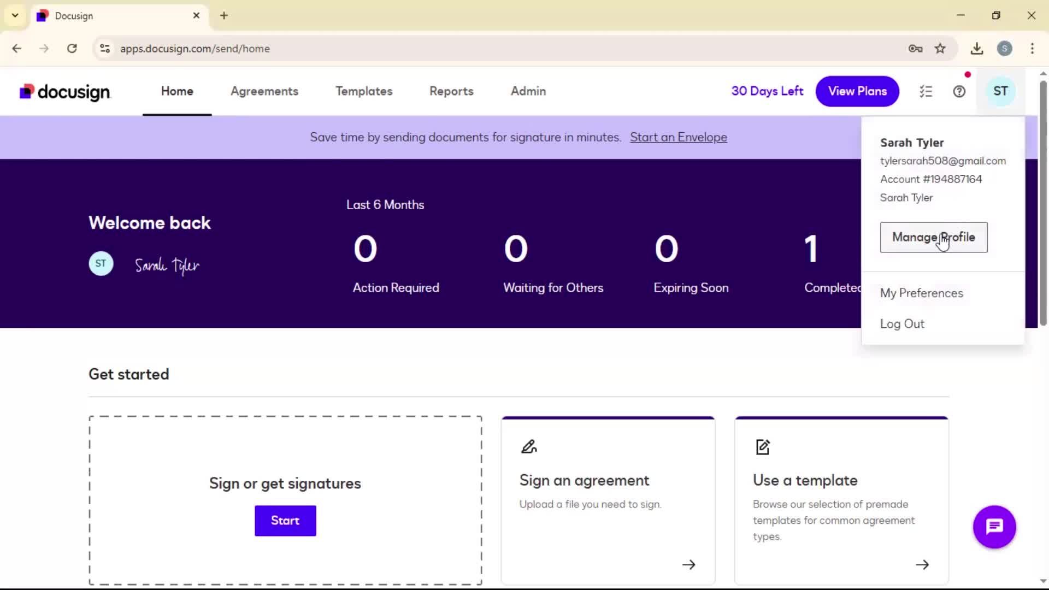Viewport: 1049px width, 590px height.
Task: Click the Start button
Action: point(285,521)
